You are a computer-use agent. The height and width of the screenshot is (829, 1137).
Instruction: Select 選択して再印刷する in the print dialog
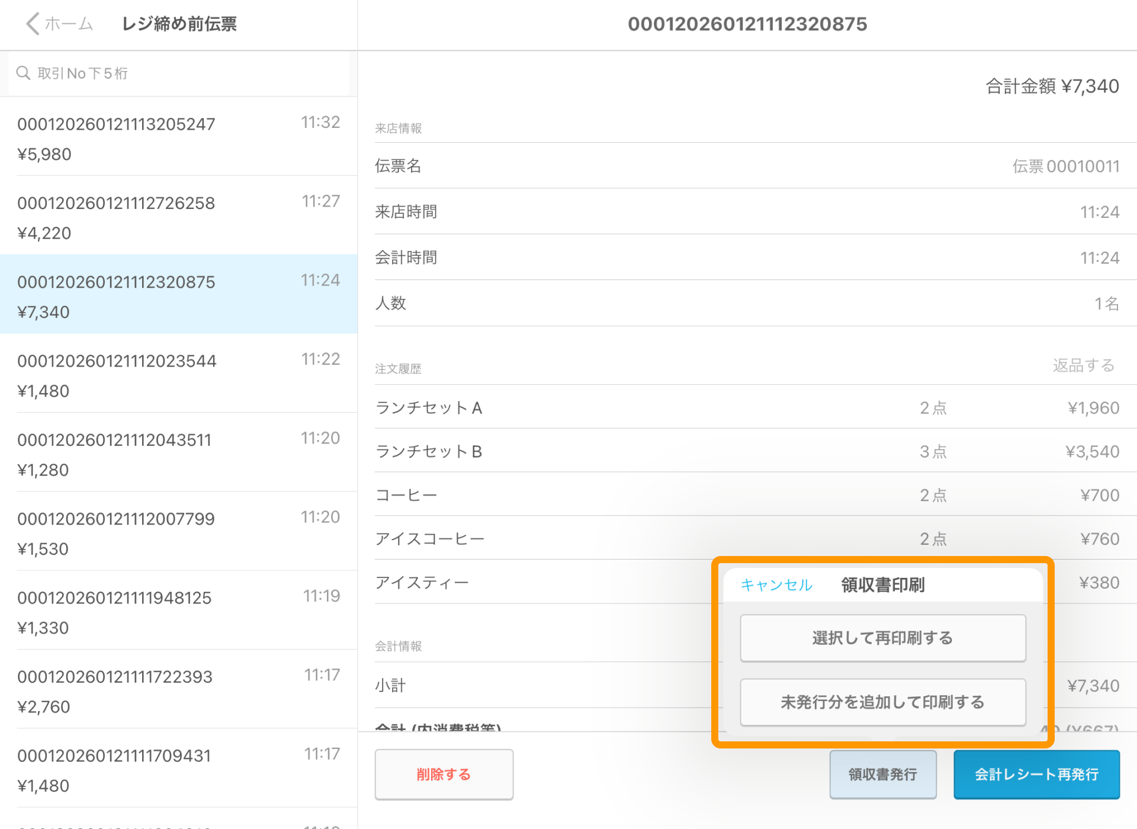point(882,638)
